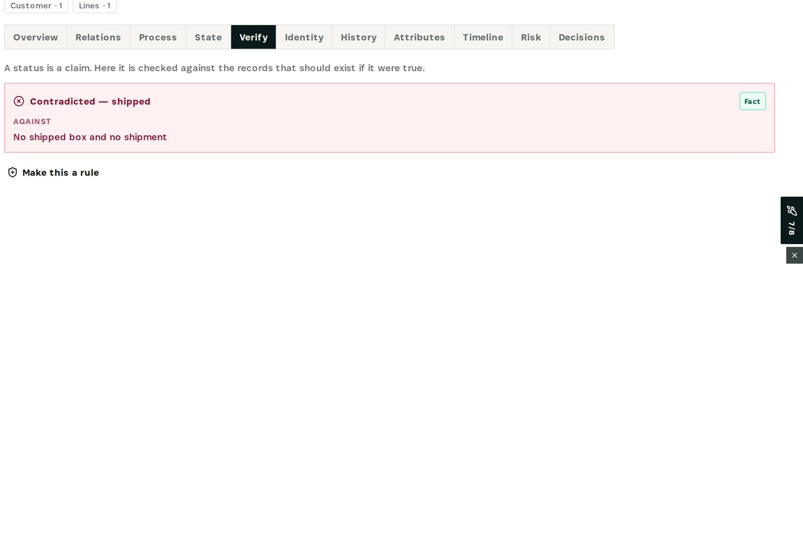The image size is (803, 544).
Task: Click the Fact badge
Action: coord(752,101)
